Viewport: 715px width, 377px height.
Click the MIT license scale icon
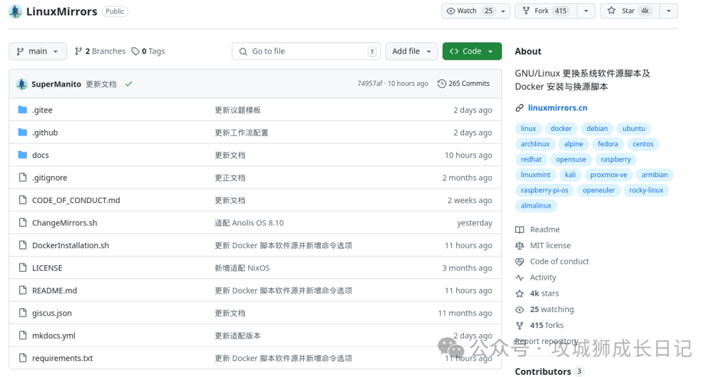pos(520,245)
